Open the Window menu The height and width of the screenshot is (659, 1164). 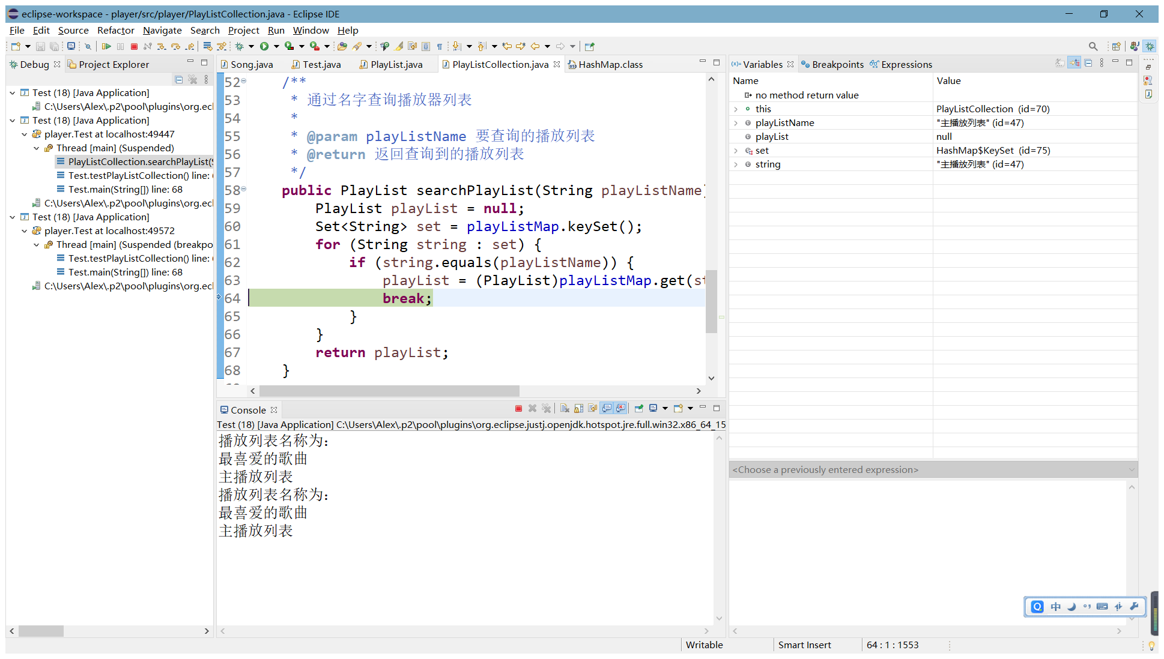(x=311, y=30)
